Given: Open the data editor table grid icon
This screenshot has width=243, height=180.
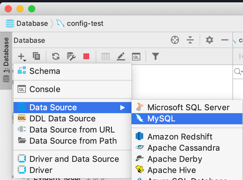Looking at the screenshot, I should point(105,56).
